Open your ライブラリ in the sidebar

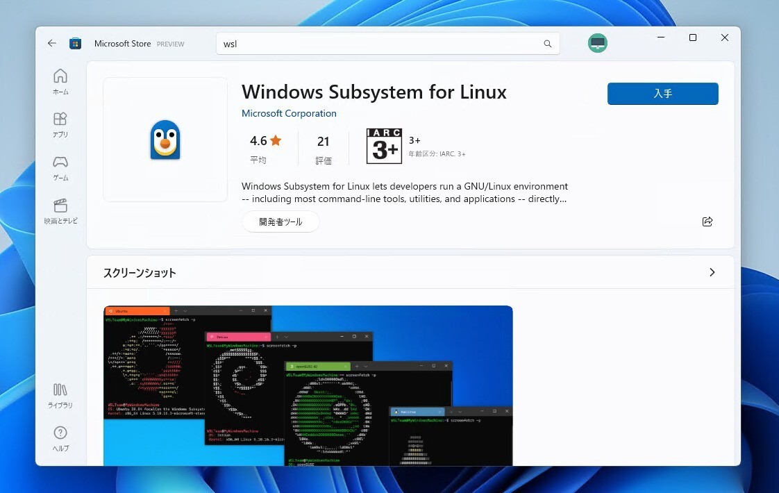coord(60,394)
